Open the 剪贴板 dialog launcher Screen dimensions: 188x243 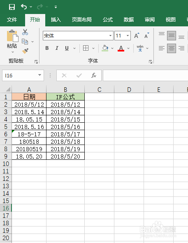coord(36,62)
